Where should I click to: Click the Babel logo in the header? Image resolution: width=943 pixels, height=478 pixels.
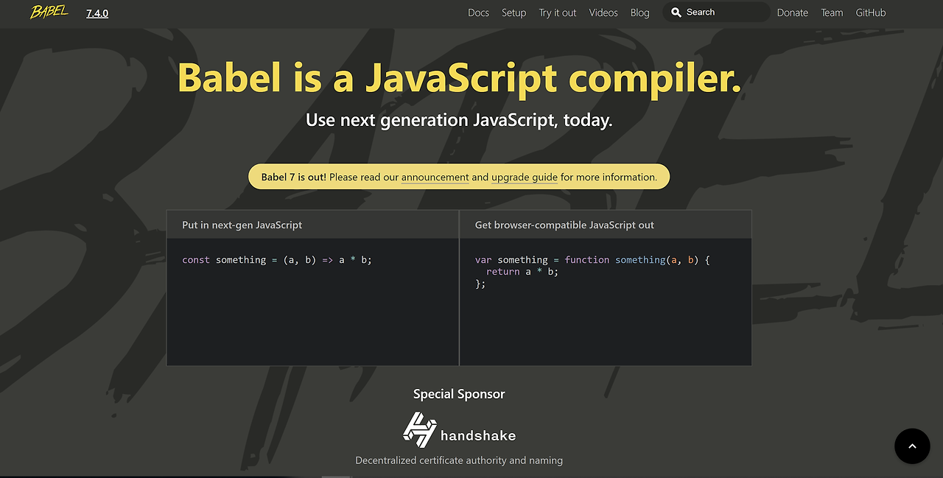click(49, 12)
